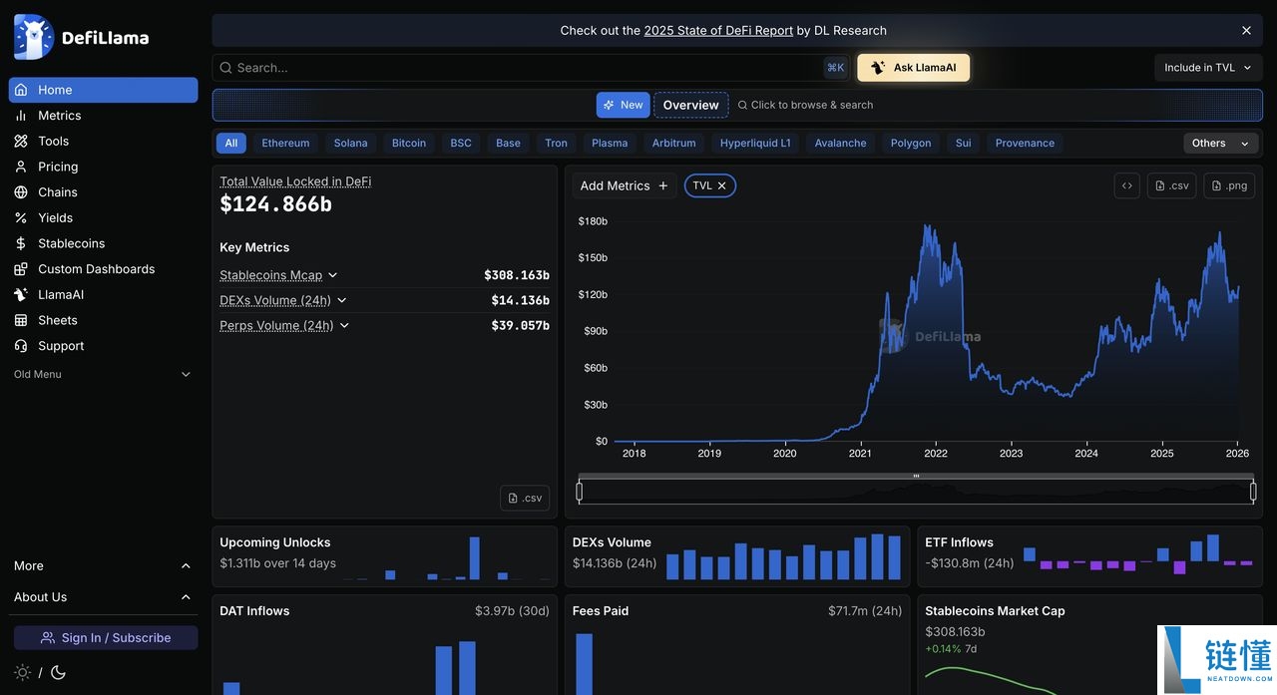Filter by Base chain

click(508, 144)
